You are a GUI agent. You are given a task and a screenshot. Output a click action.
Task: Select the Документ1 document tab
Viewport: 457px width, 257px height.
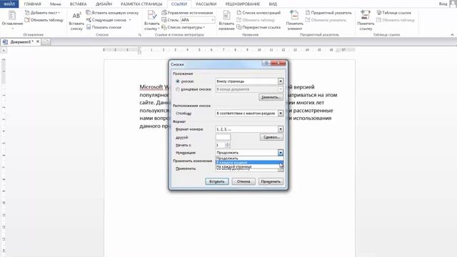coord(21,42)
